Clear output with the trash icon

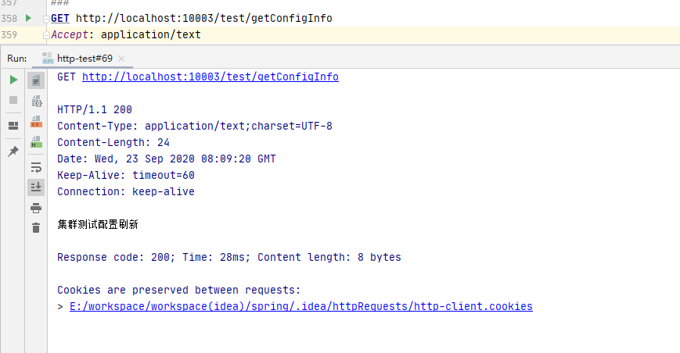pos(36,228)
